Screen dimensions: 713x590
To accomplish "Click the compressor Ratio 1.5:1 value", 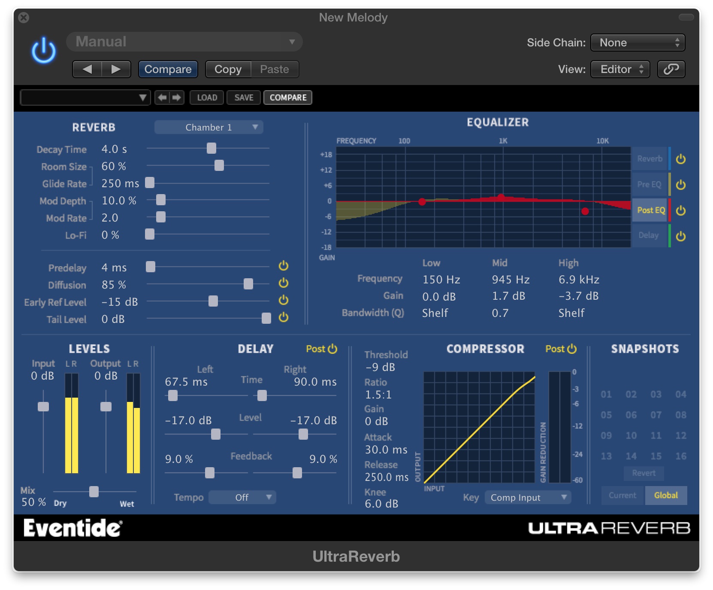I will tap(378, 395).
